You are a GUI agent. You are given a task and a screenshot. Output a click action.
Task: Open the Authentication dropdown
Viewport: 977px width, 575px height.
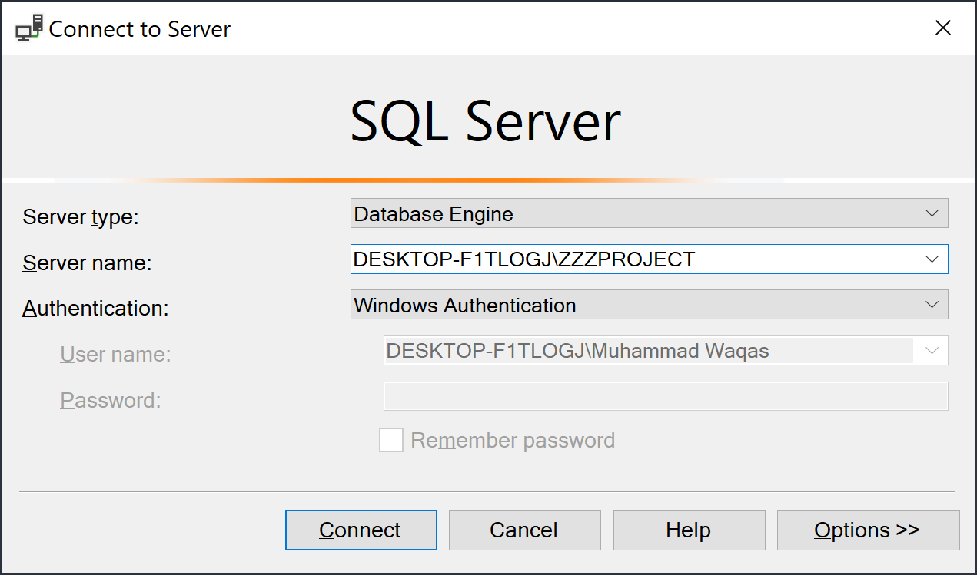[649, 305]
